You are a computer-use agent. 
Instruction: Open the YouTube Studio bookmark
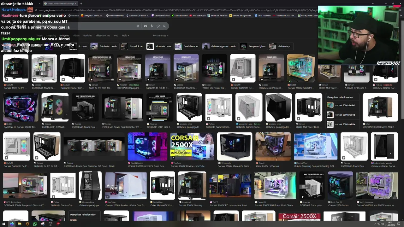point(198,15)
